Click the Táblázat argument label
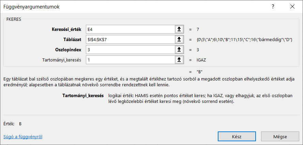Viewport: 303px width, 145px height. [71, 39]
